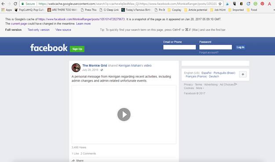
Task: Go back using the browser back arrow
Action: tap(3, 4)
